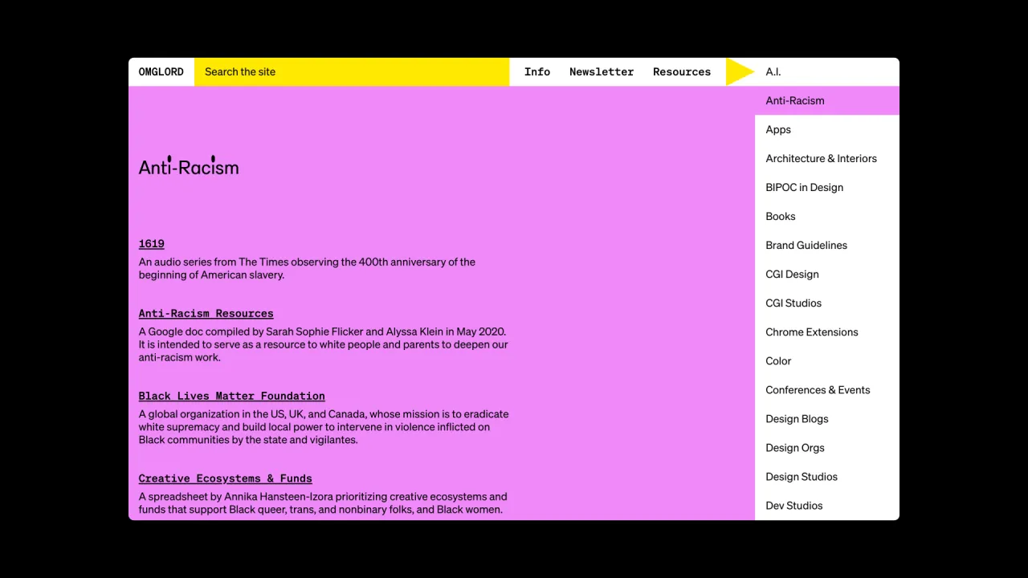Image resolution: width=1028 pixels, height=578 pixels.
Task: Select Resources in the top navigation
Action: [682, 71]
